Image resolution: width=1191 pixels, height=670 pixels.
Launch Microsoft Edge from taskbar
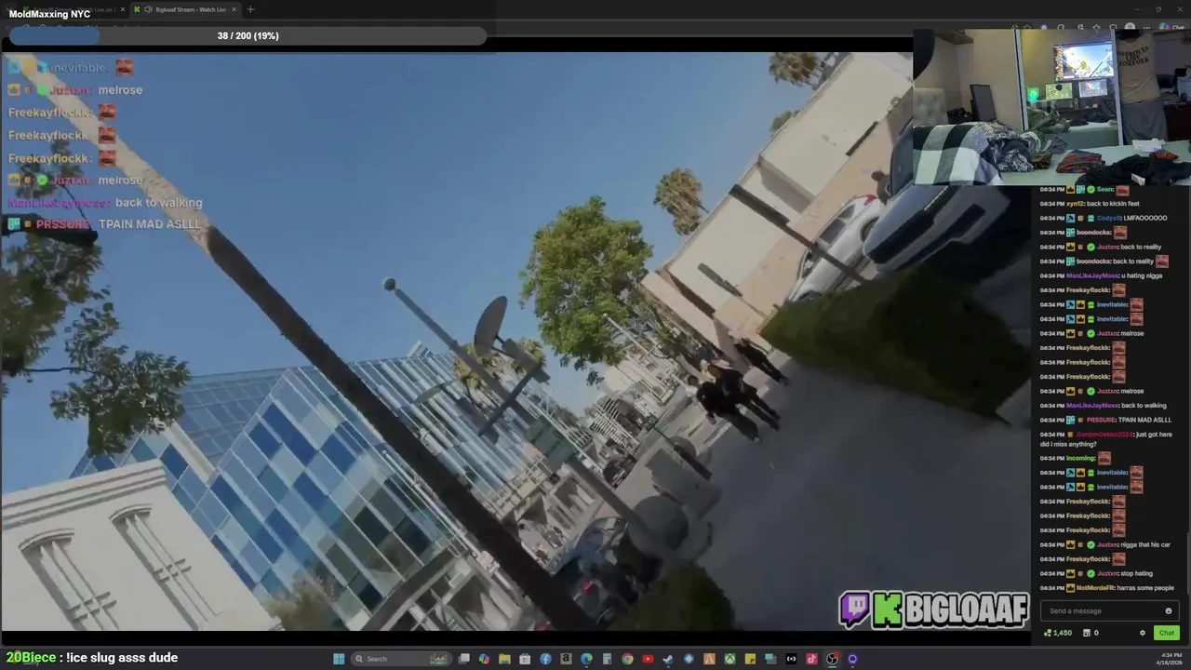[586, 659]
